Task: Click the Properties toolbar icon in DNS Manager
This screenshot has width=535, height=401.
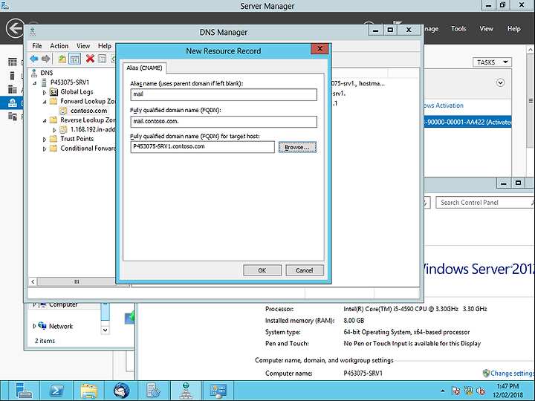Action: pyautogui.click(x=102, y=59)
